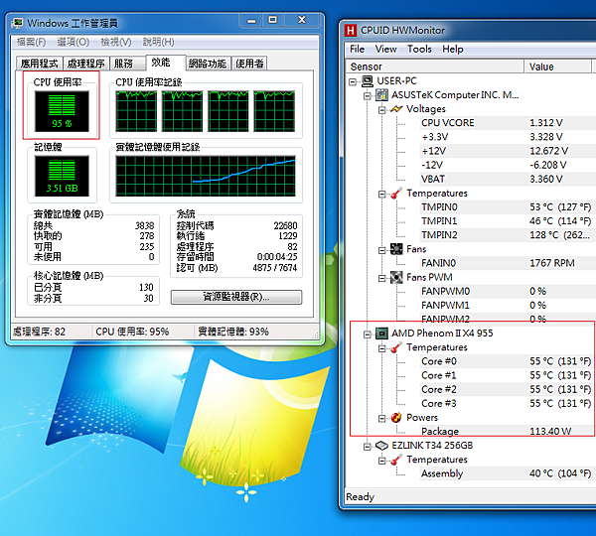This screenshot has height=536, width=596.
Task: Click the Fans node fan icon
Action: tap(396, 249)
